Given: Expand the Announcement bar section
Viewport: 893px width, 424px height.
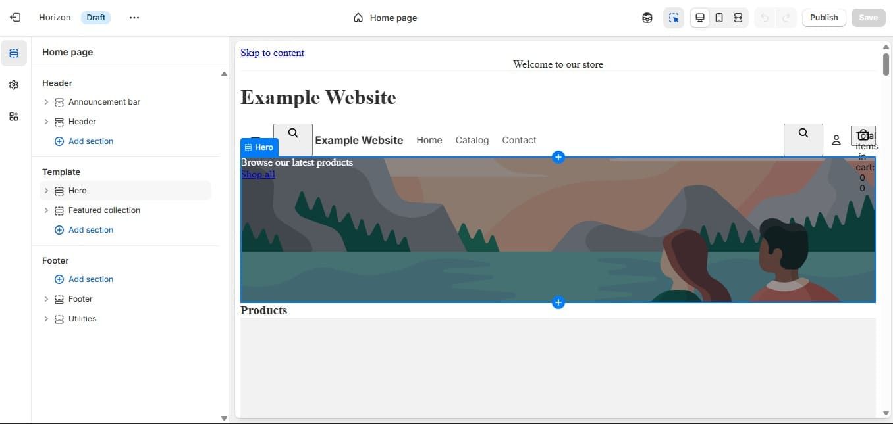Looking at the screenshot, I should tap(46, 102).
